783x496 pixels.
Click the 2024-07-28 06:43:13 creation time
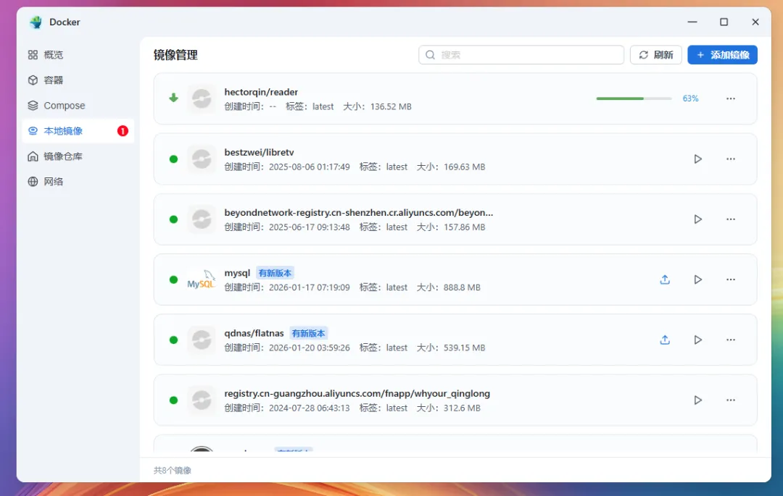(309, 408)
